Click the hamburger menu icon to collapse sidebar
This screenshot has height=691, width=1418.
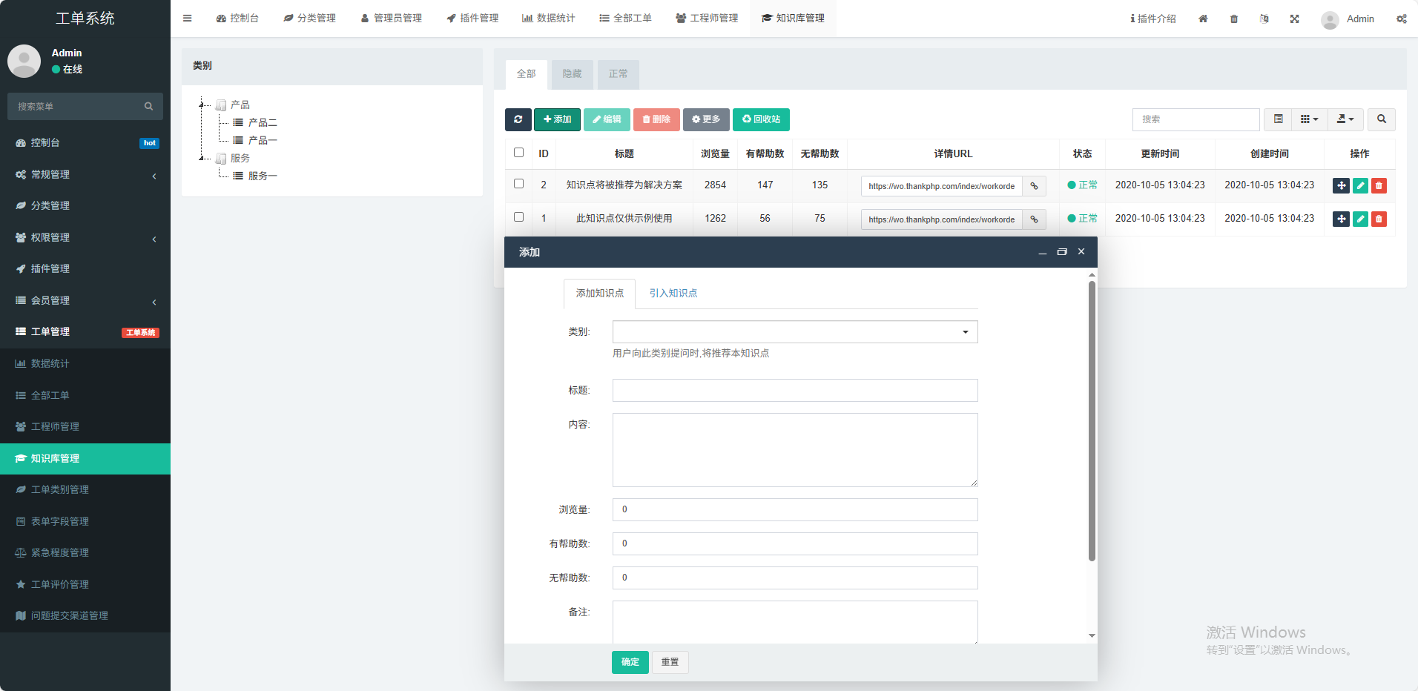click(x=188, y=19)
